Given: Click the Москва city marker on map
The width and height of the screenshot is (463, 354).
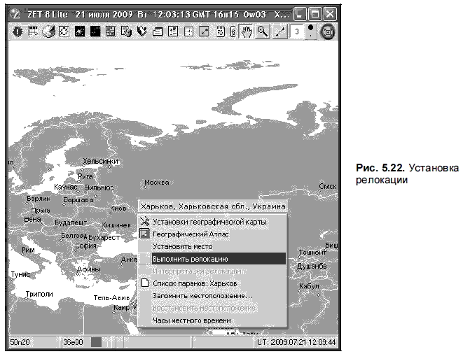Looking at the screenshot, I should [145, 187].
